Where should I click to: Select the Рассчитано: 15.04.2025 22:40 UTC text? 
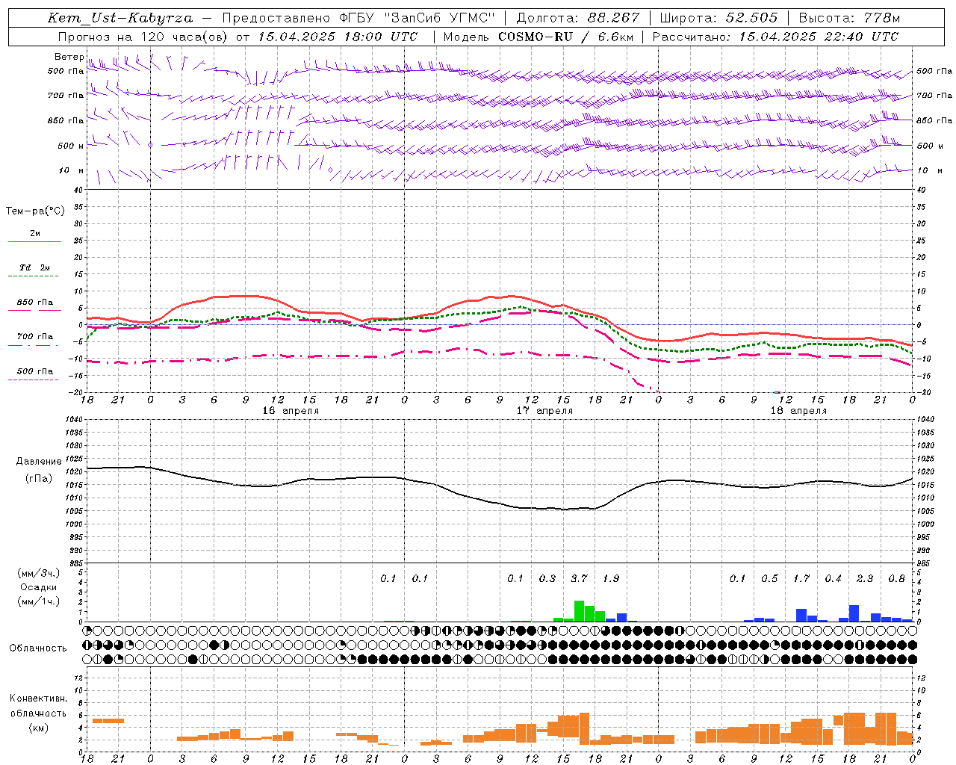(775, 37)
